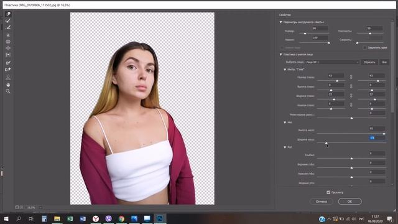Click the brush Размер slider handle
398x224 pixels.
tap(305, 33)
